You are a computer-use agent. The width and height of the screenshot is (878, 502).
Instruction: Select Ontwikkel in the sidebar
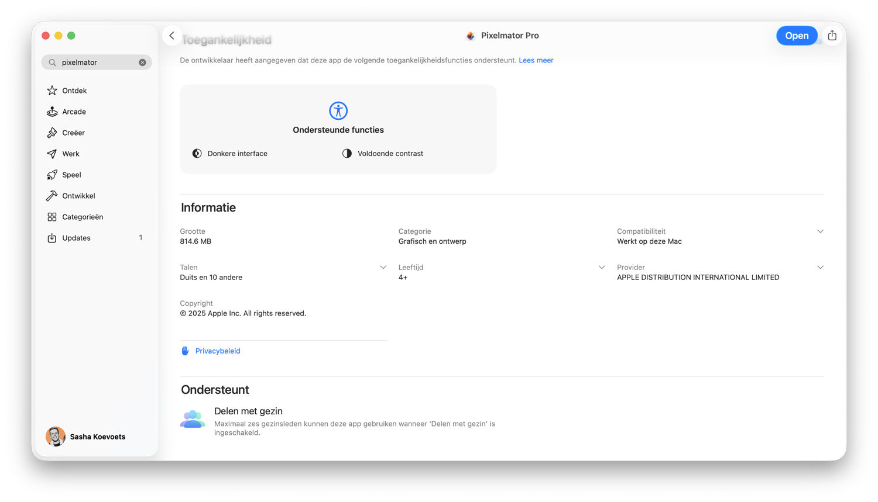click(x=97, y=196)
